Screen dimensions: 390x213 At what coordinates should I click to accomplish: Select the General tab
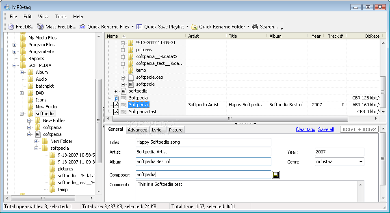(115, 129)
